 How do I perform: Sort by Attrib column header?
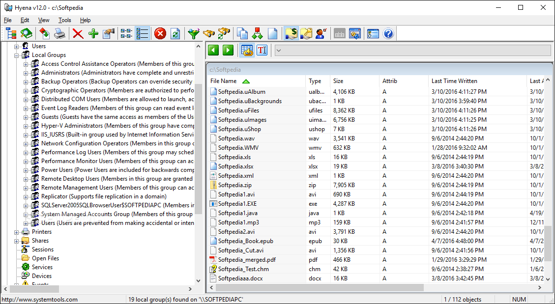click(x=404, y=81)
